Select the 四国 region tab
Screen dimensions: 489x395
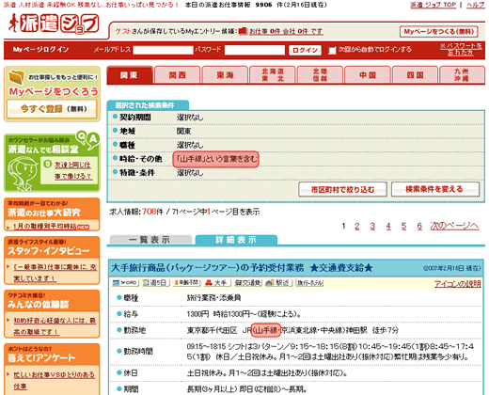(415, 75)
